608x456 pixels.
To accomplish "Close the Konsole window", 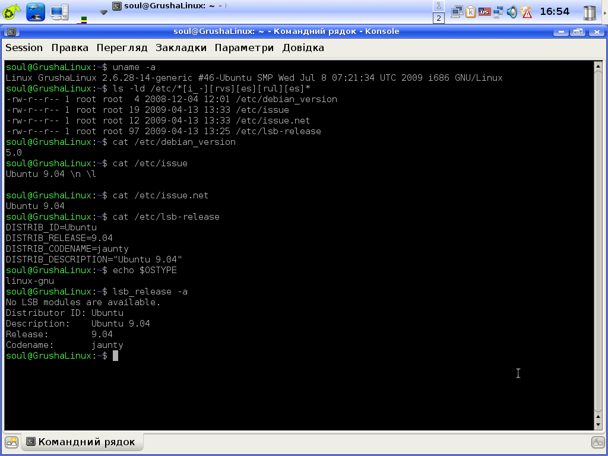I will coord(596,32).
